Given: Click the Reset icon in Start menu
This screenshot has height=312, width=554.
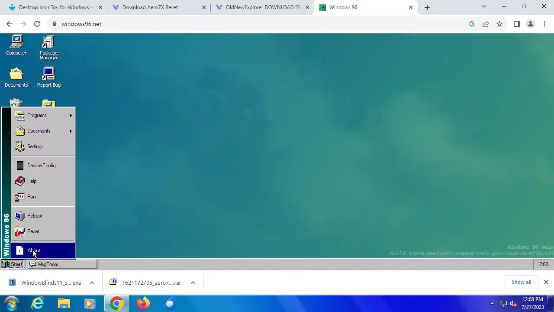Looking at the screenshot, I should point(20,231).
